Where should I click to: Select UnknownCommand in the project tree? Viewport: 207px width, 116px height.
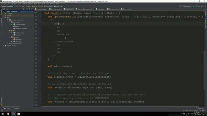20,29
